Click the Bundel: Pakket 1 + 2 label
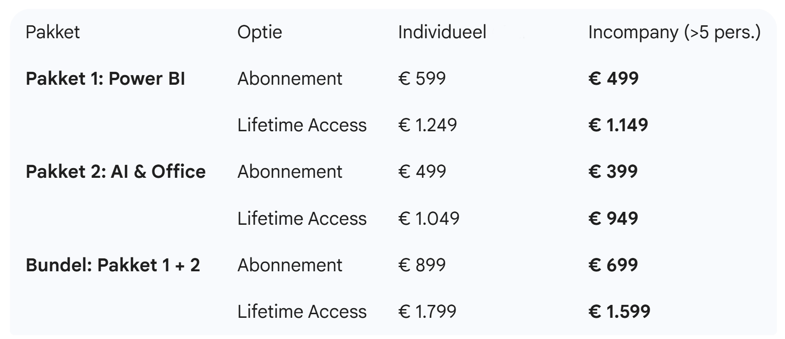 (x=113, y=265)
